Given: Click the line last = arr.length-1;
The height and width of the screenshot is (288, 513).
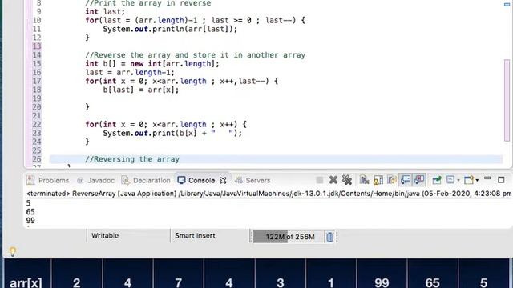Looking at the screenshot, I should 130,72.
